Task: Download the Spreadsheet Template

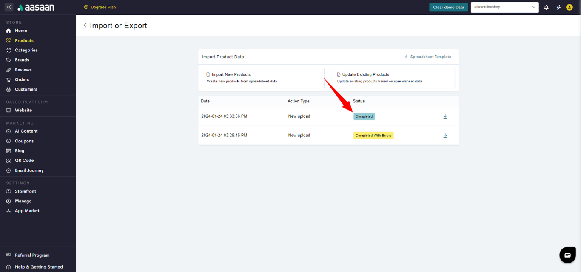Action: [x=428, y=57]
